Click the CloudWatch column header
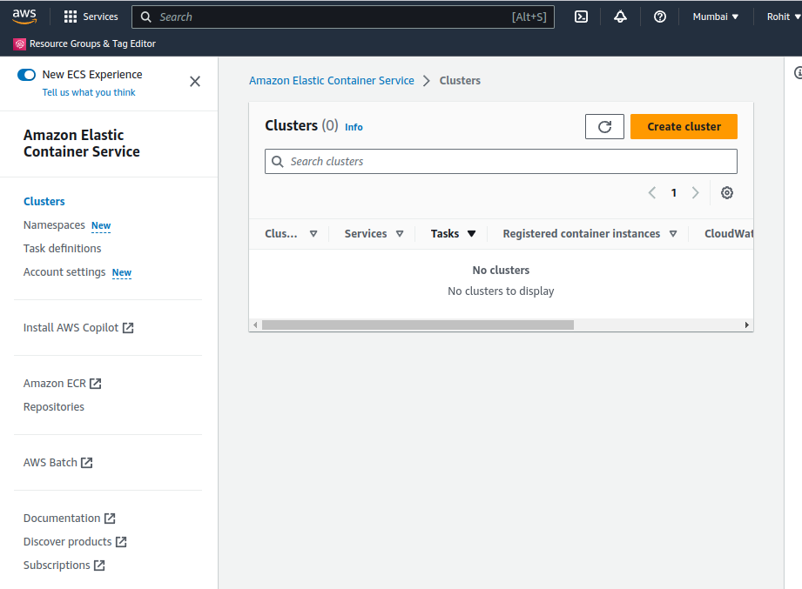Screen dimensions: 802x589 click(x=728, y=233)
